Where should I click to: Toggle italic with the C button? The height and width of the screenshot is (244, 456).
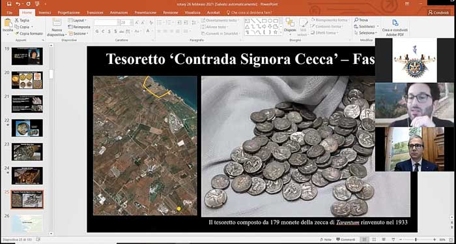tap(103, 31)
